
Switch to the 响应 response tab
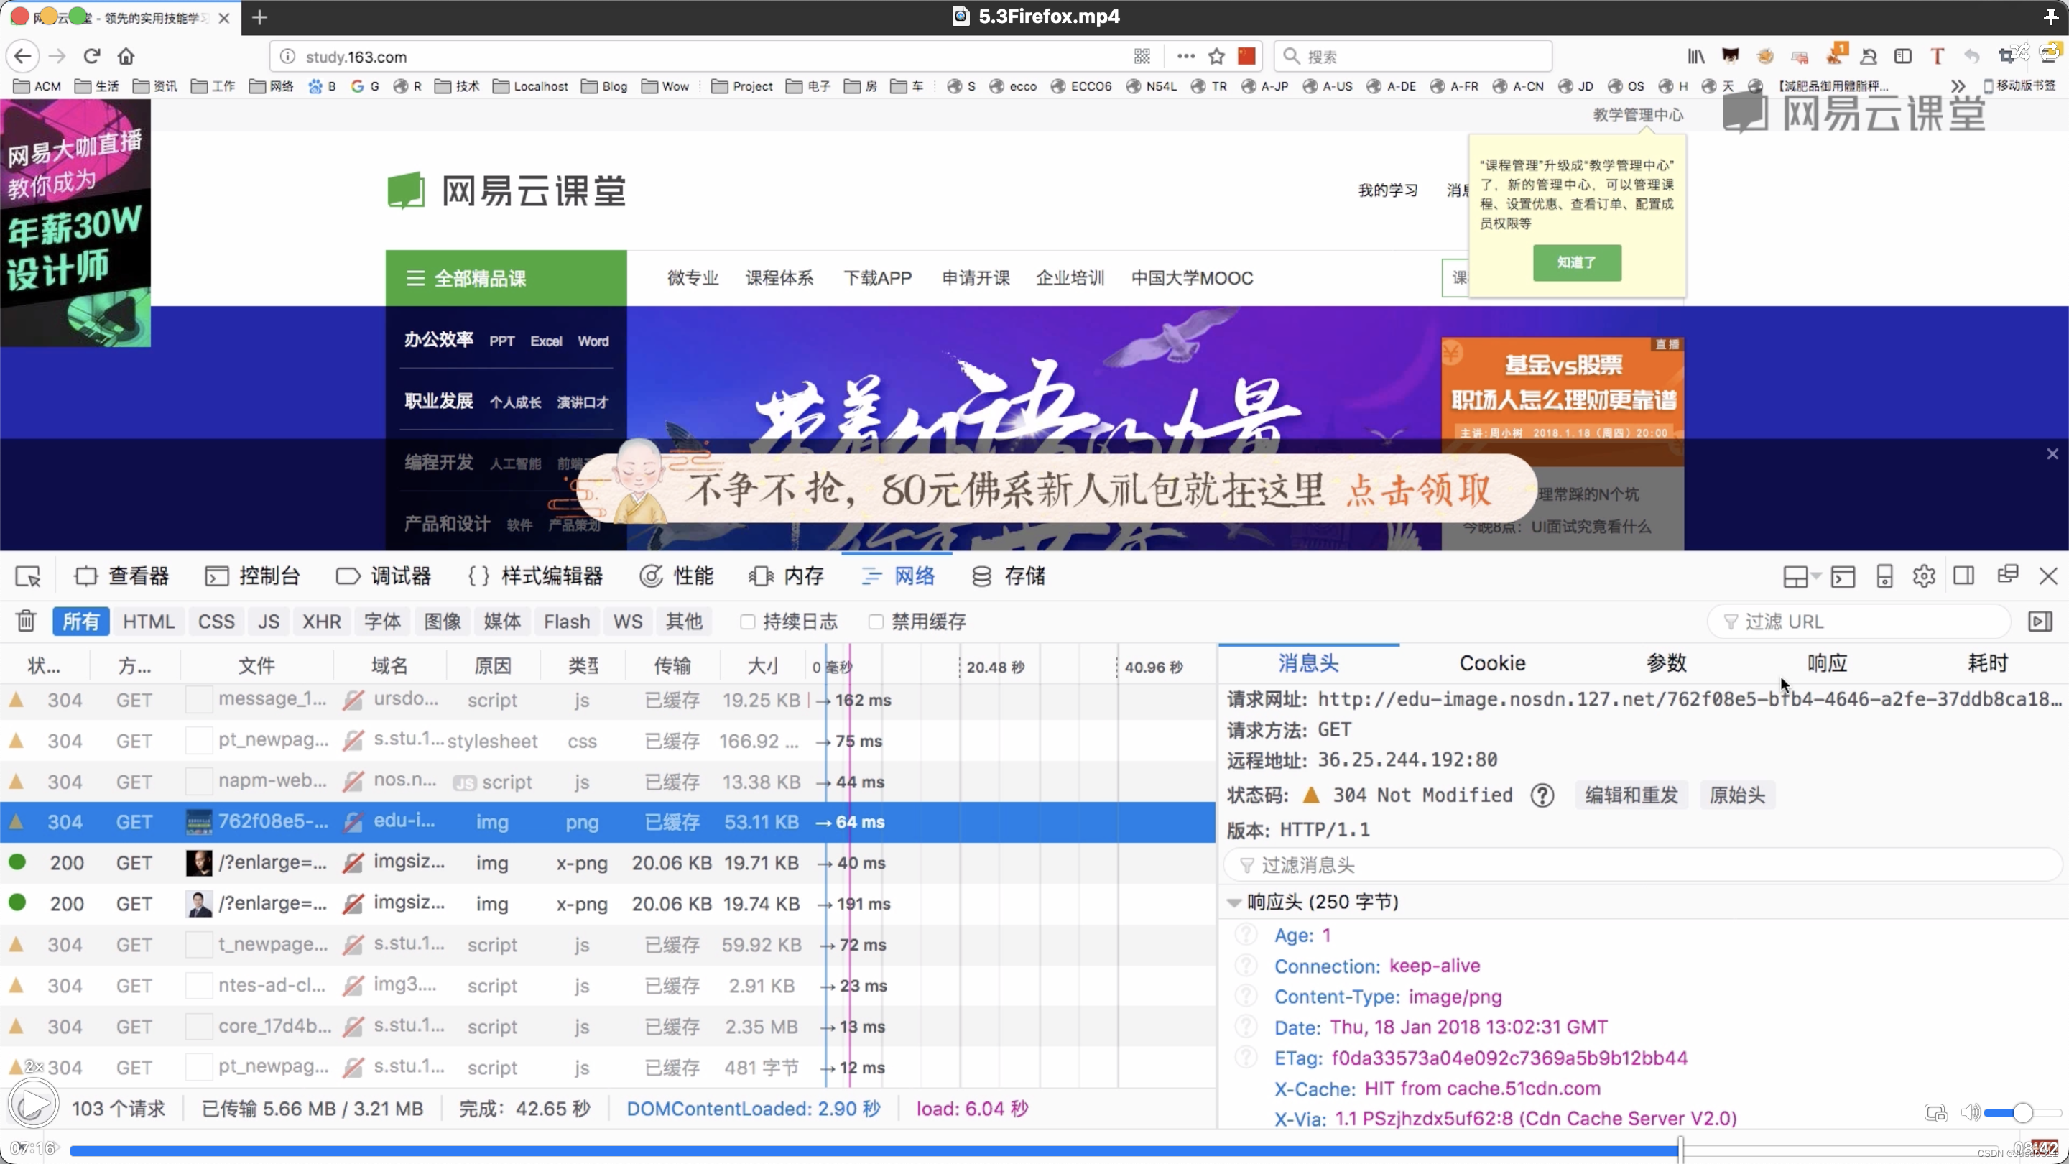point(1827,663)
